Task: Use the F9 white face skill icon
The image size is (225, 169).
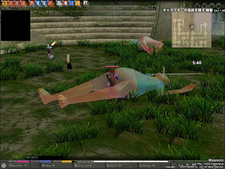Action: (x=59, y=3)
